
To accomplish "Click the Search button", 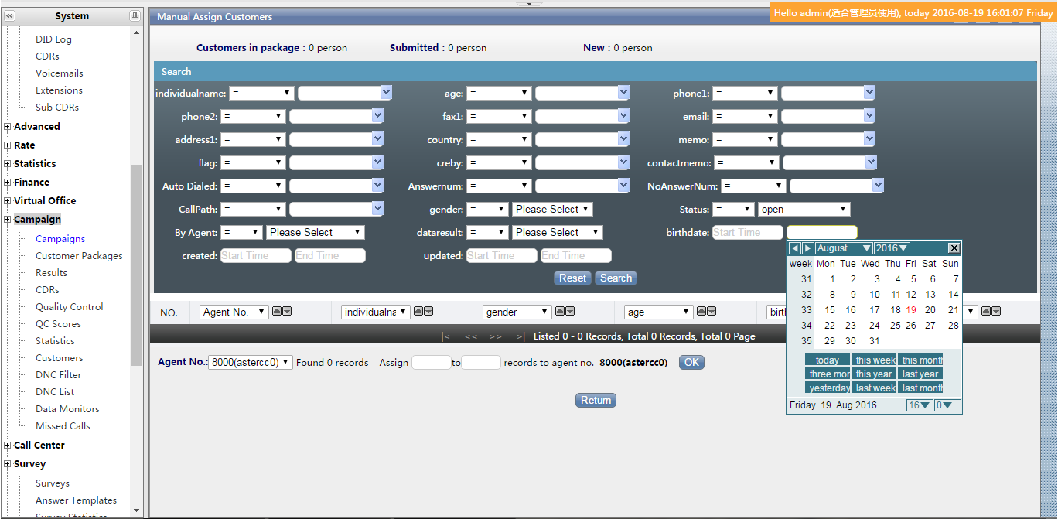I will coord(616,278).
